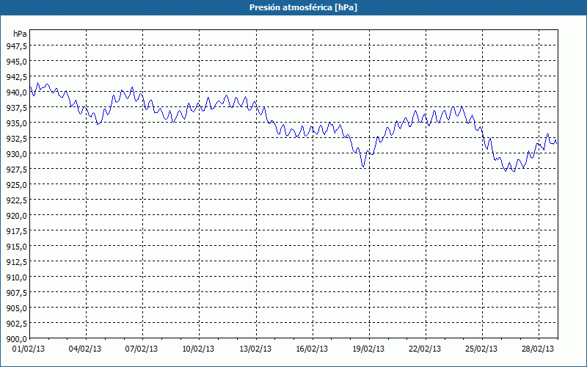Select the 947,5 y-axis label
This screenshot has width=587, height=367.
[x=16, y=46]
